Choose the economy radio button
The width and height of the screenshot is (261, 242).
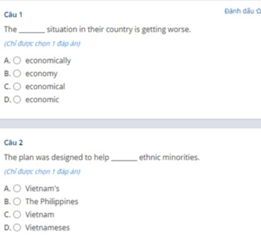(17, 74)
